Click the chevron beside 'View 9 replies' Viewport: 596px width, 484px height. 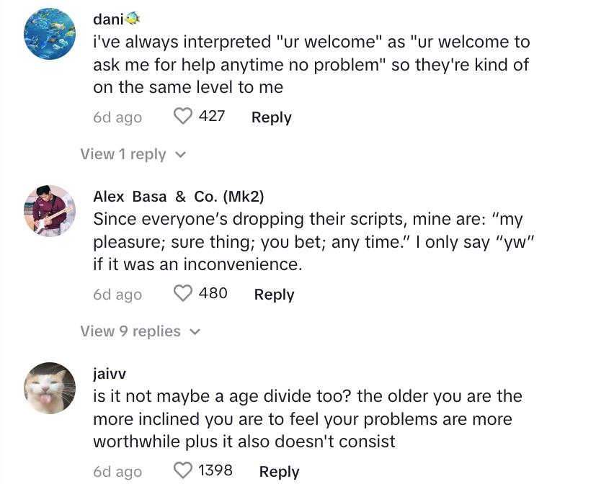(x=194, y=332)
